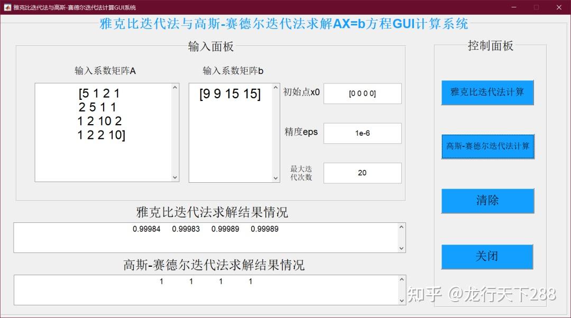
Task: Click the 雅克比迭代法计算 button
Action: (x=487, y=92)
